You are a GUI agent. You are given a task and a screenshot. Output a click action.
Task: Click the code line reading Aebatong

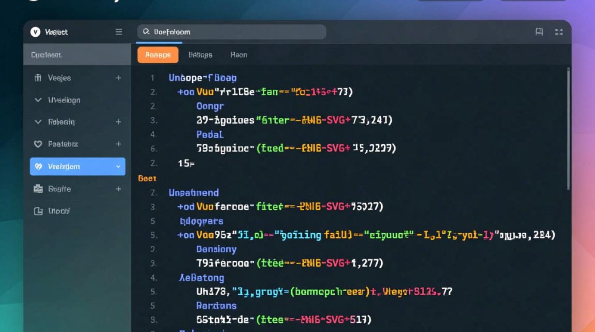tap(201, 278)
